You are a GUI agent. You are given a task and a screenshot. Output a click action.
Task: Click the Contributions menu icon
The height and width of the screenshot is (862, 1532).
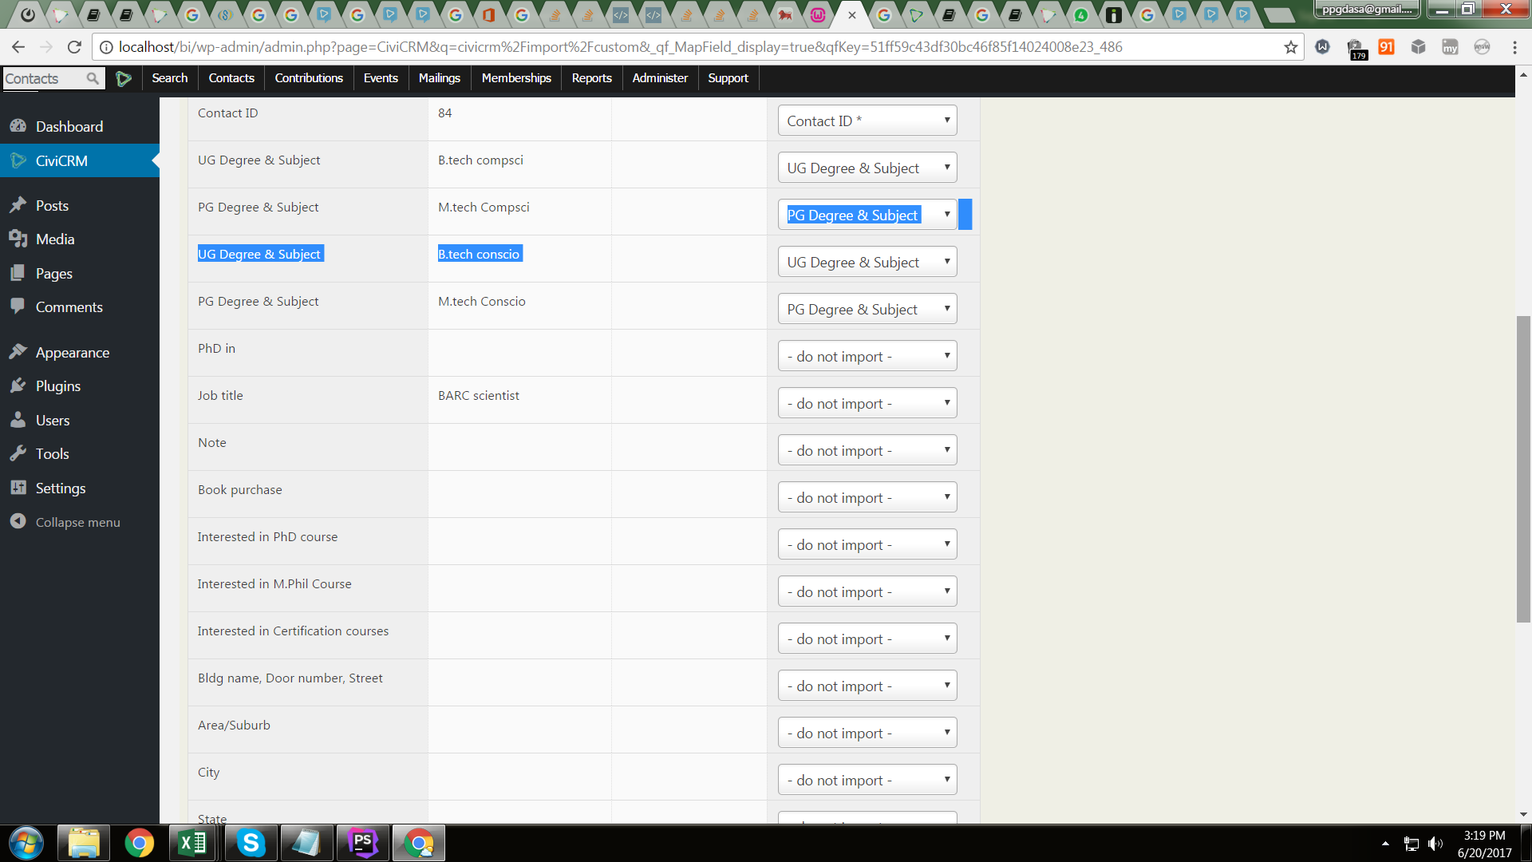(x=308, y=78)
